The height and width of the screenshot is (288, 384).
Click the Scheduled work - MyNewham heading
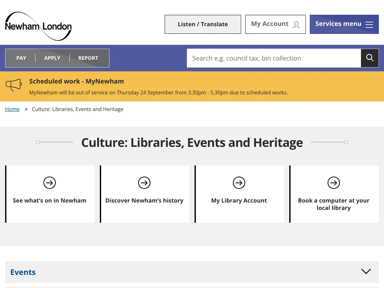(x=76, y=81)
